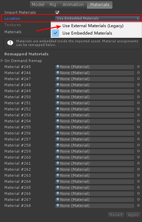Toggle the Import Materials checkbox
The height and width of the screenshot is (222, 142).
[x=57, y=12]
